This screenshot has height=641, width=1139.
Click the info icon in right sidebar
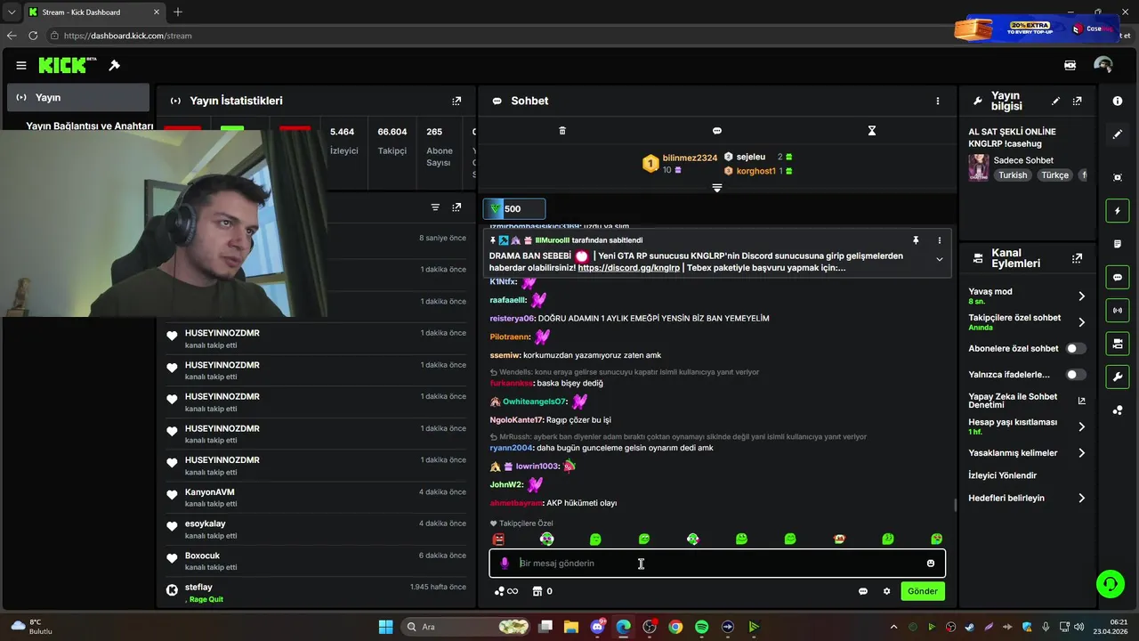[x=1118, y=101]
